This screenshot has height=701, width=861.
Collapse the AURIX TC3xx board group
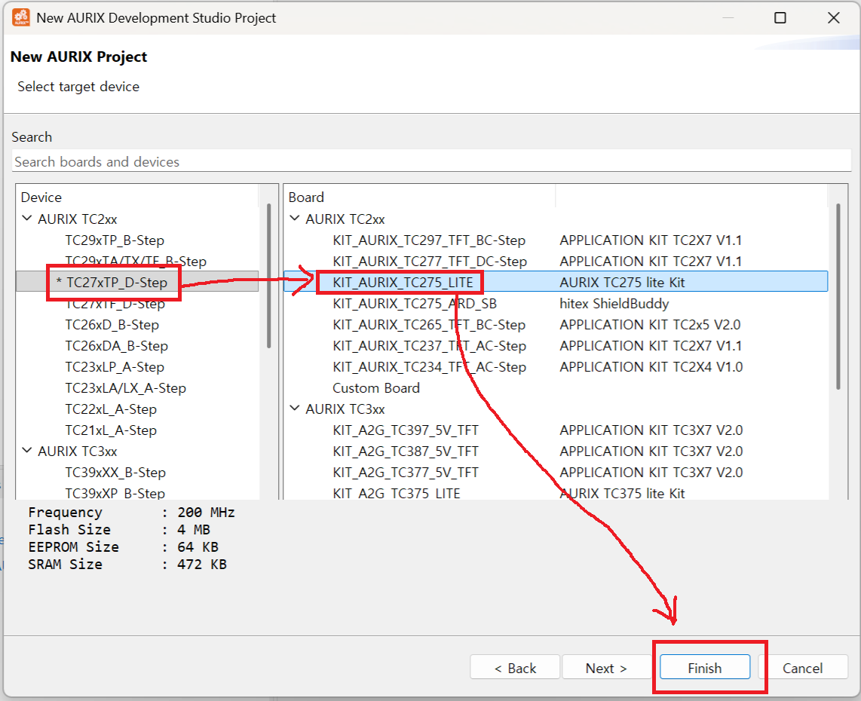tap(295, 409)
